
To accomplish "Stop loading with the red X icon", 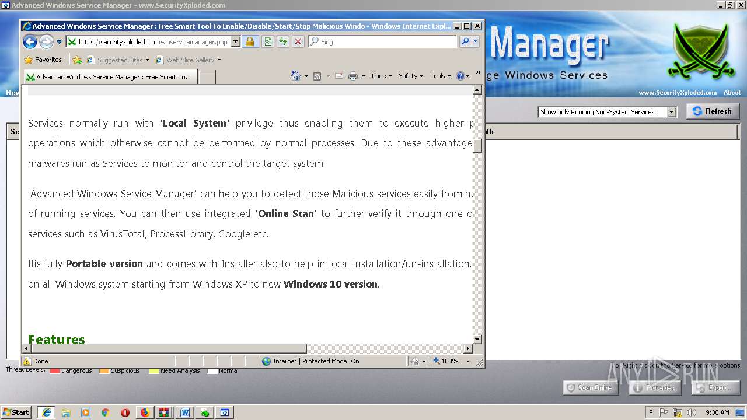I will (x=298, y=42).
